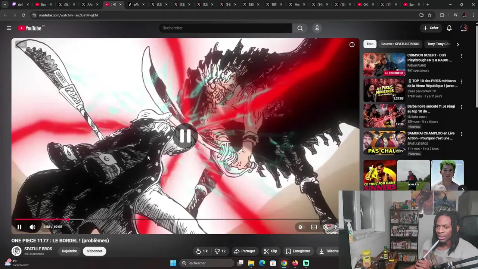
Task: Start voice search with the microphone
Action: tap(317, 28)
